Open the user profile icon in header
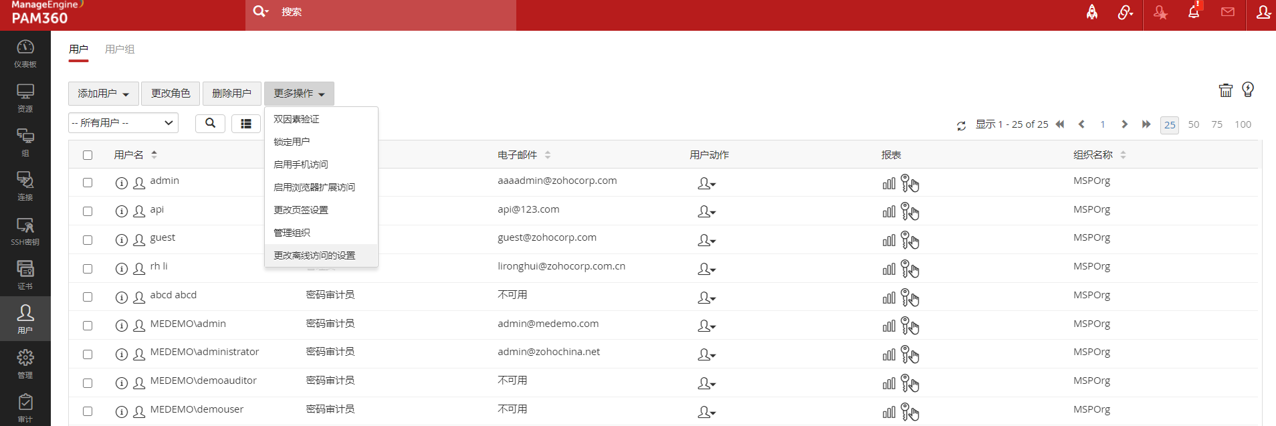The height and width of the screenshot is (426, 1276). [1263, 12]
